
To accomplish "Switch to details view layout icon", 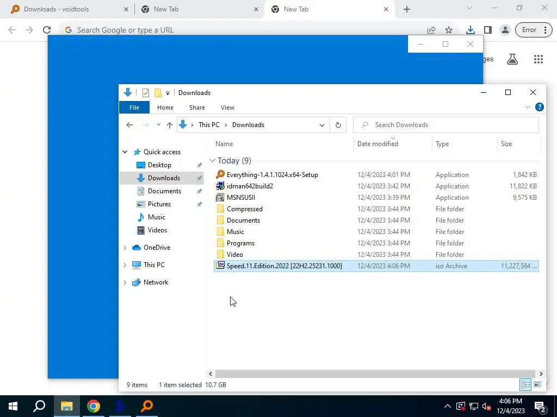I will pos(525,384).
